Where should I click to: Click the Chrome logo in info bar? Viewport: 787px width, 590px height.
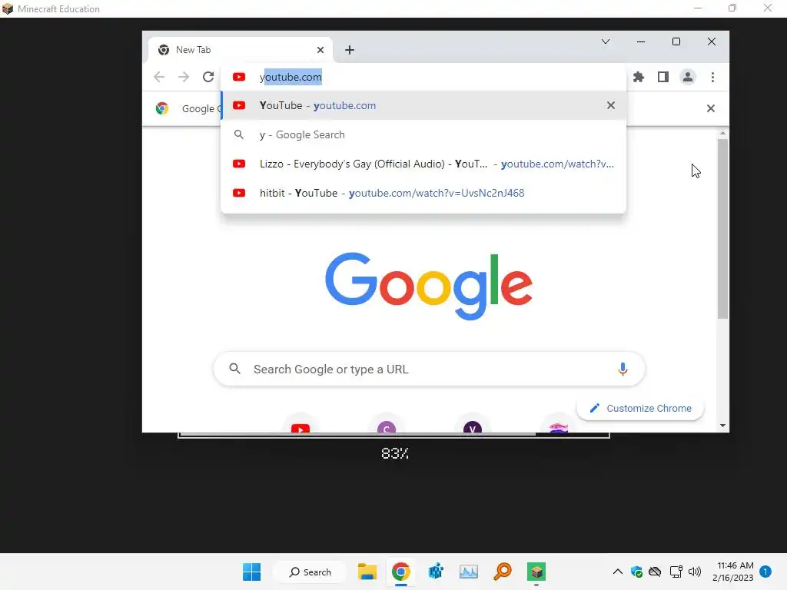pos(162,108)
